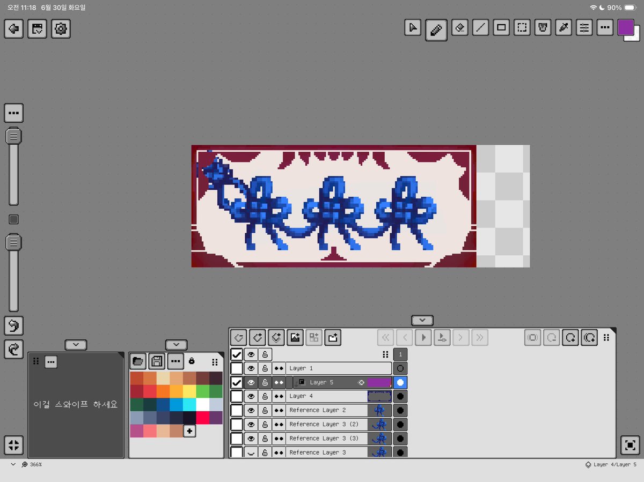Viewport: 644px width, 482px height.
Task: Open the palette ellipsis menu
Action: 175,361
